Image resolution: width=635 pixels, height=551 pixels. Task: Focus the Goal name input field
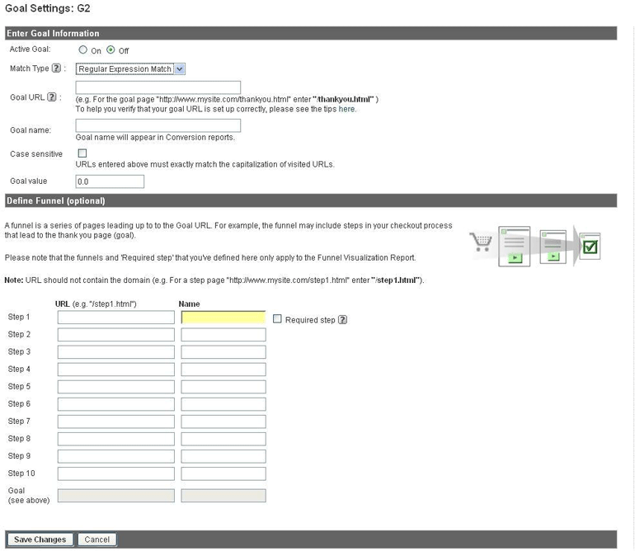[x=158, y=125]
